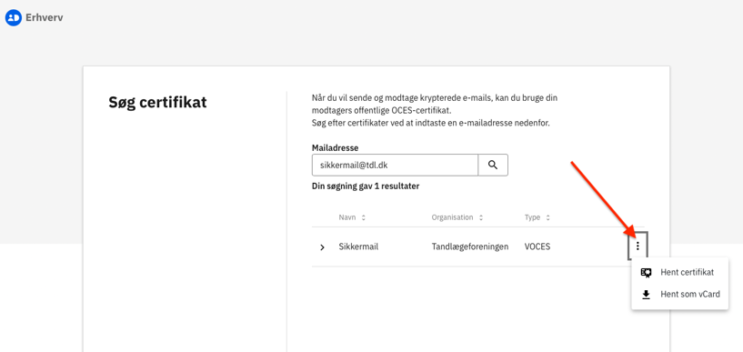Viewport: 743px width, 352px height.
Task: Open the three-dot menu for Sikkermail
Action: (638, 246)
